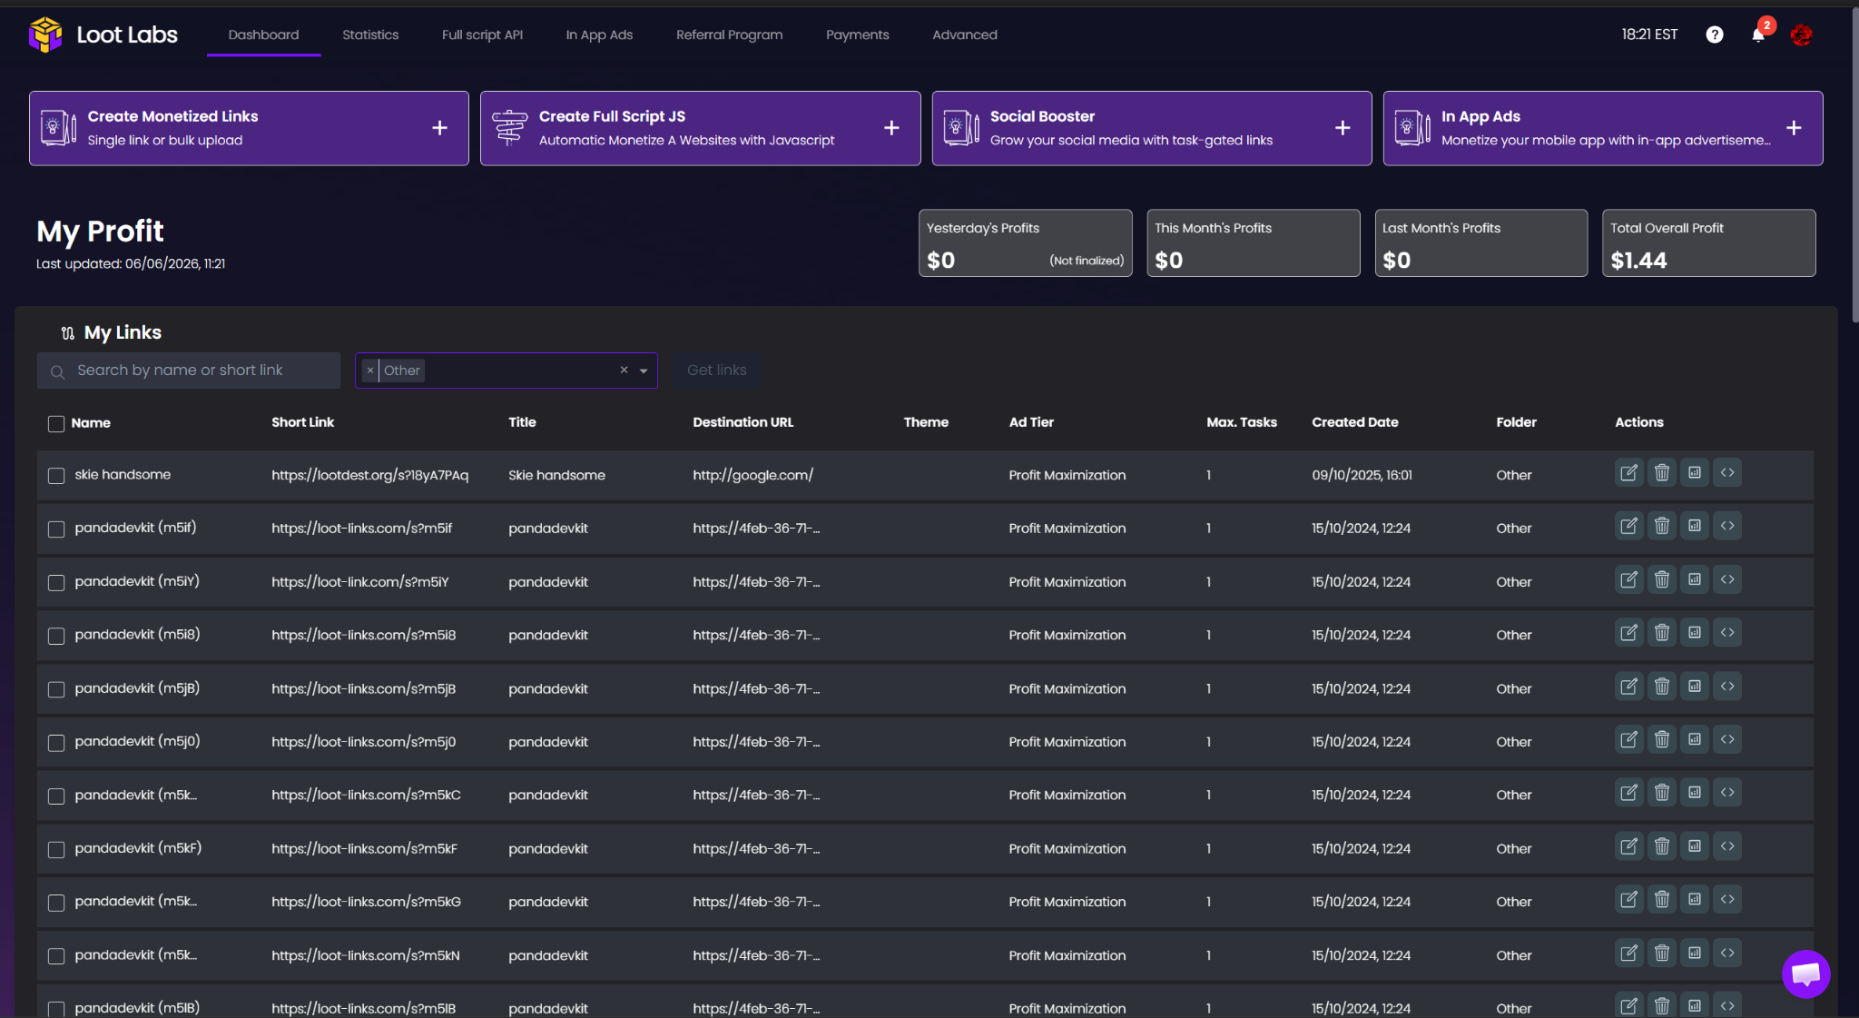Delete the pandadevkit (m5jB) link

[x=1661, y=687]
